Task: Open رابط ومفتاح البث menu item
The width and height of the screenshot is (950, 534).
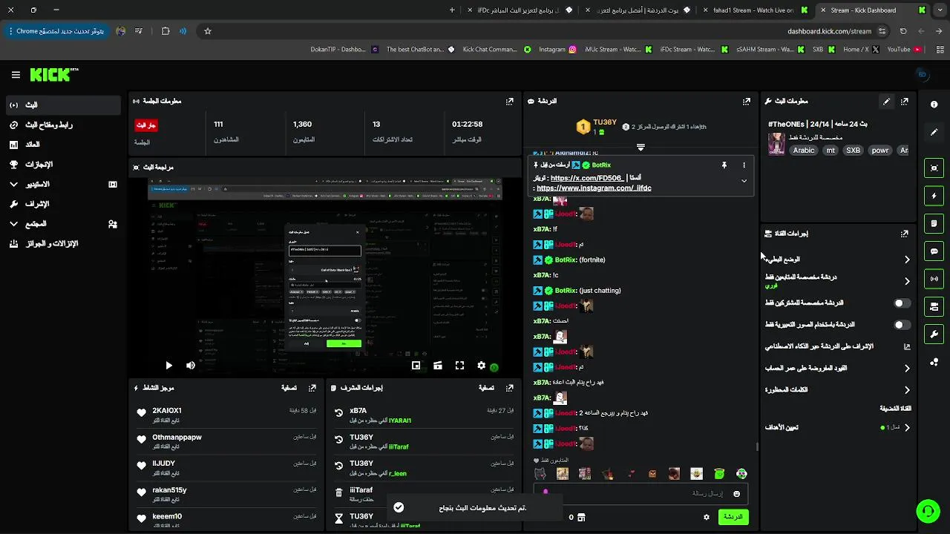Action: (x=63, y=125)
